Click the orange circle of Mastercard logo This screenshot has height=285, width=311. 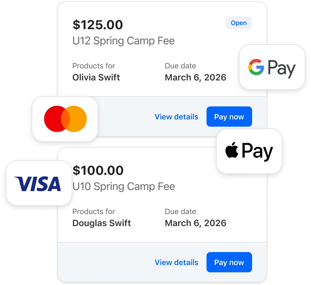74,119
